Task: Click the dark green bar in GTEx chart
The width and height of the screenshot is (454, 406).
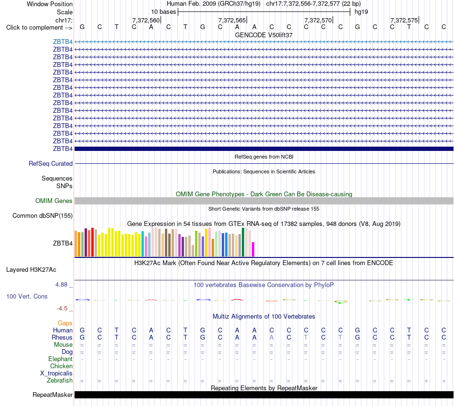Action: tap(243, 242)
